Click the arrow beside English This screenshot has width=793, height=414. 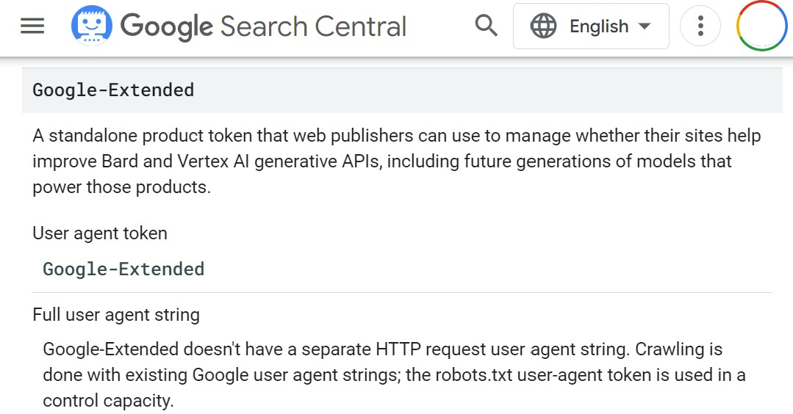coord(645,26)
